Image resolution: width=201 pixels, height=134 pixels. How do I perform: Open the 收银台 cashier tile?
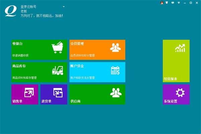pos(39,50)
